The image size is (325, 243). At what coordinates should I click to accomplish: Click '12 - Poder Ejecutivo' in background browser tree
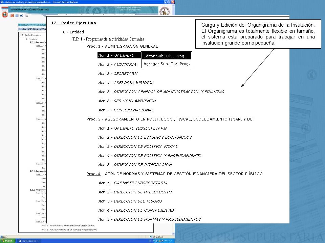[x=30, y=35]
